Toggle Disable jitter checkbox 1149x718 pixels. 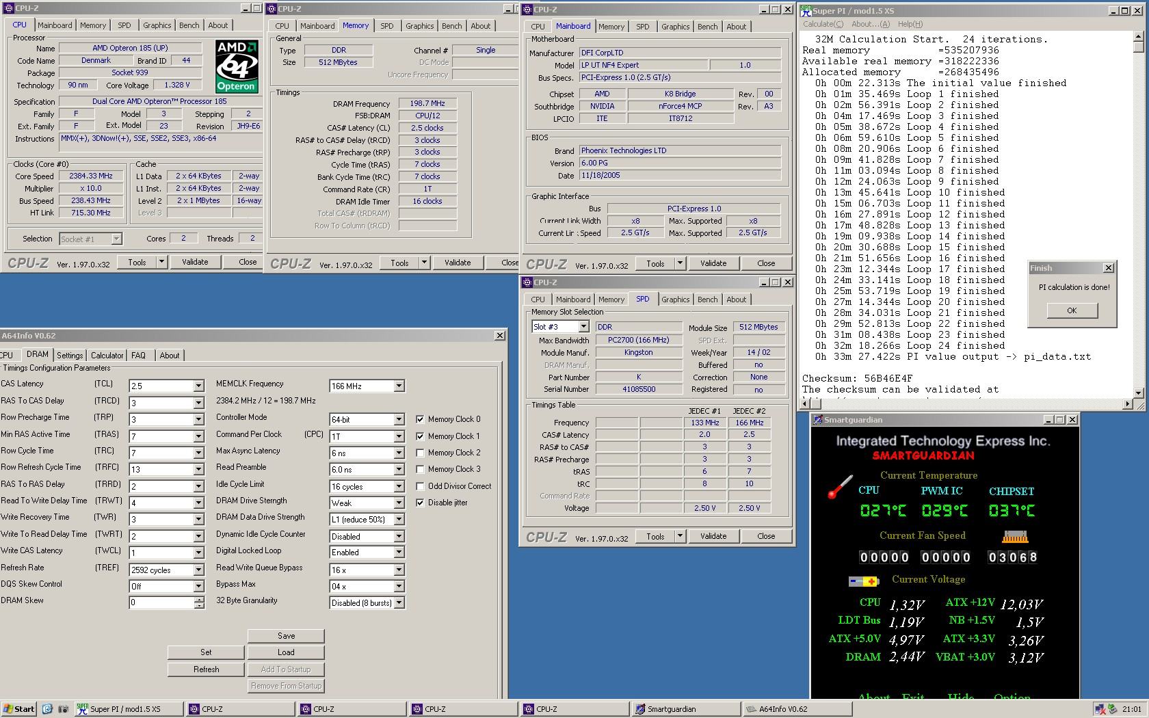click(420, 503)
